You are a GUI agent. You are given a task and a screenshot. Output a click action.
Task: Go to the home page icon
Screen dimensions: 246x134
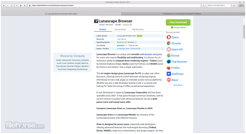coord(20,5)
